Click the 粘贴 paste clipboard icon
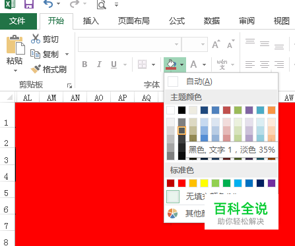The height and width of the screenshot is (246, 295). pyautogui.click(x=15, y=45)
